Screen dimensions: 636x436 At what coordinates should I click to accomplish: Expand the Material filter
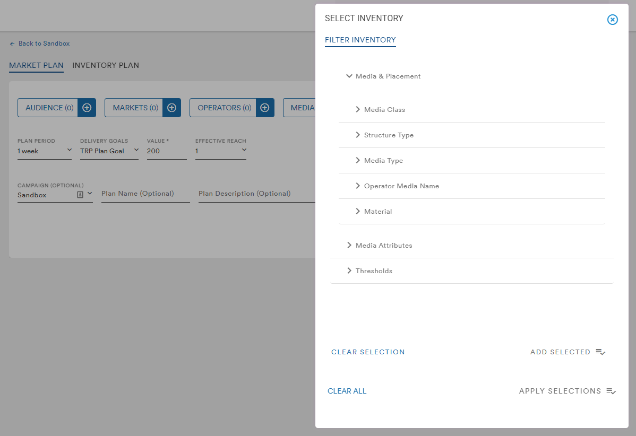(x=357, y=211)
